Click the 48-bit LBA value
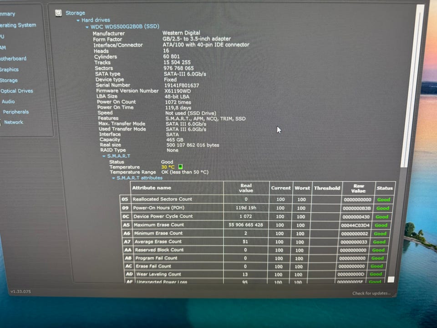437x328 pixels. click(x=177, y=97)
